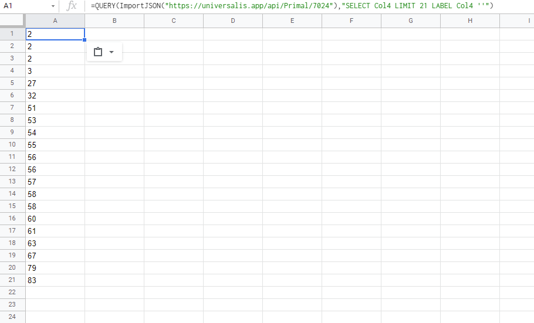Open the paste options dropdown arrow
This screenshot has width=534, height=323.
pos(111,52)
